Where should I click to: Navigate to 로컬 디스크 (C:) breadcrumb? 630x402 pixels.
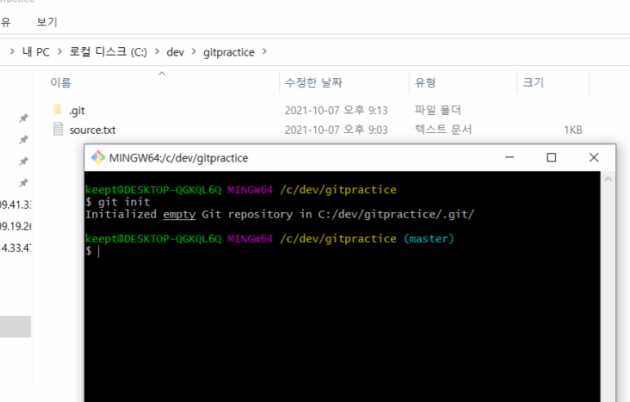point(108,52)
